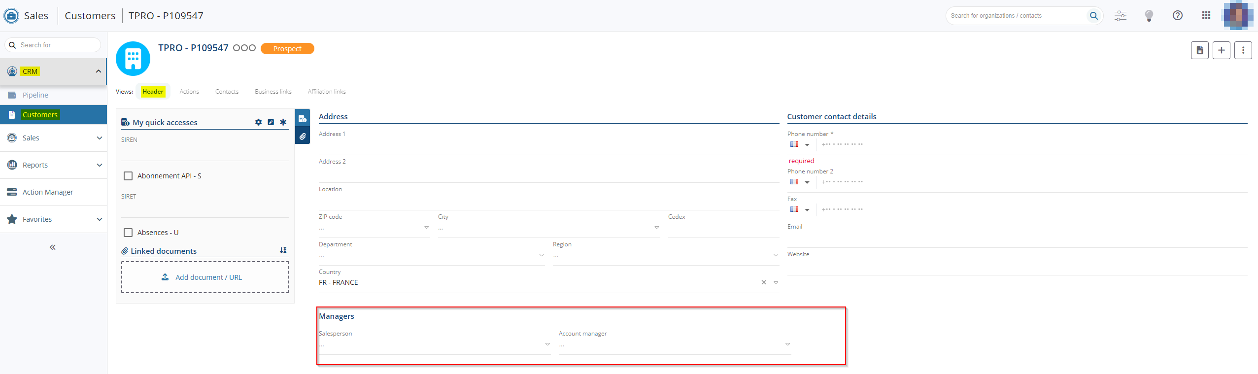This screenshot has height=374, width=1258.
Task: Click the lightbulb tips icon
Action: click(1149, 16)
